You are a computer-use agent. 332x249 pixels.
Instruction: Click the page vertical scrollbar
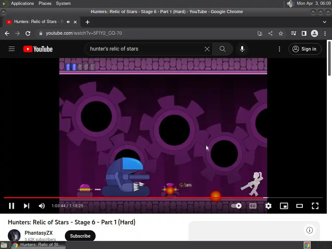[329, 58]
